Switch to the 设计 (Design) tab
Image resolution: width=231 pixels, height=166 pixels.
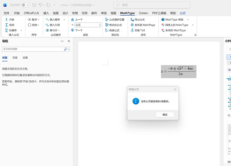pos(65,13)
